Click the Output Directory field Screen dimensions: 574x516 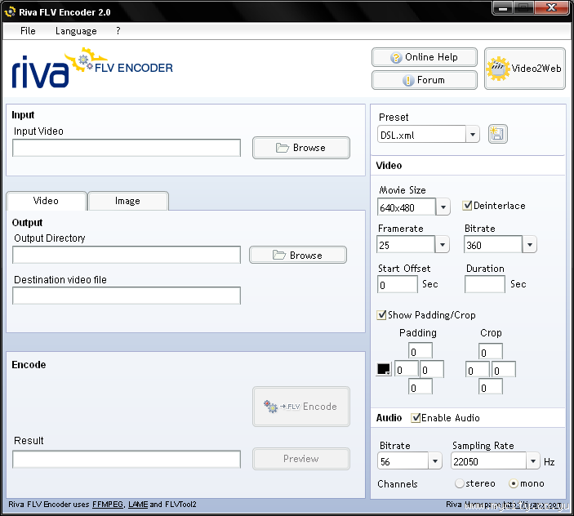point(127,255)
